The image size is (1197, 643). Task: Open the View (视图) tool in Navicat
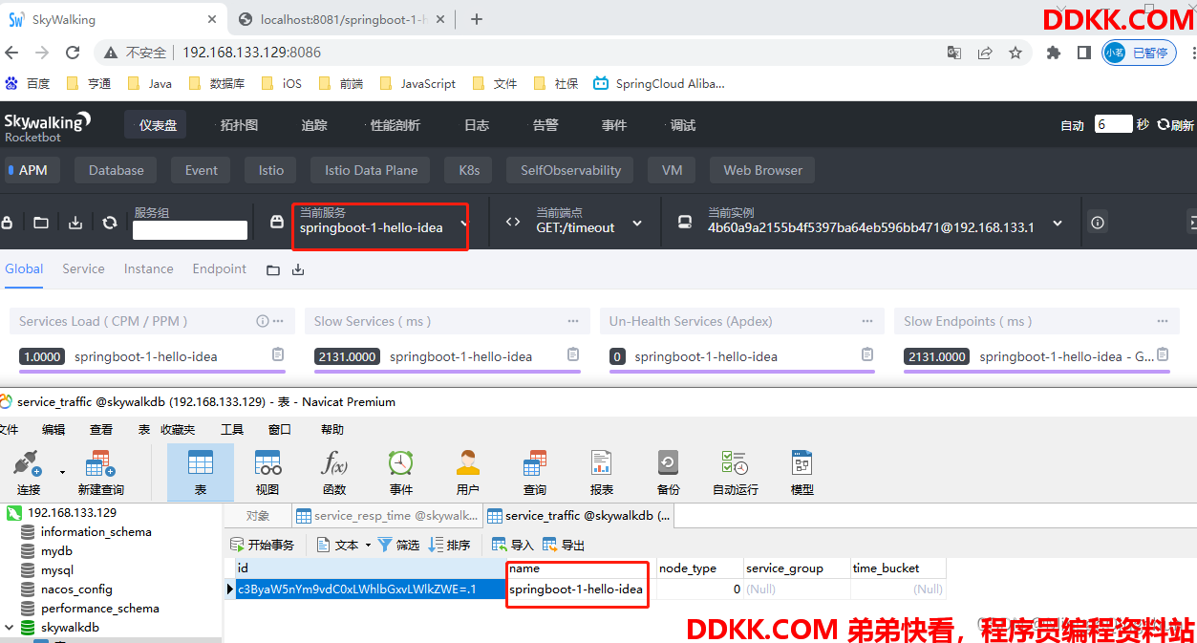coord(267,472)
